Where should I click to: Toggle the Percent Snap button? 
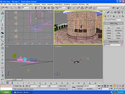[86, 8]
